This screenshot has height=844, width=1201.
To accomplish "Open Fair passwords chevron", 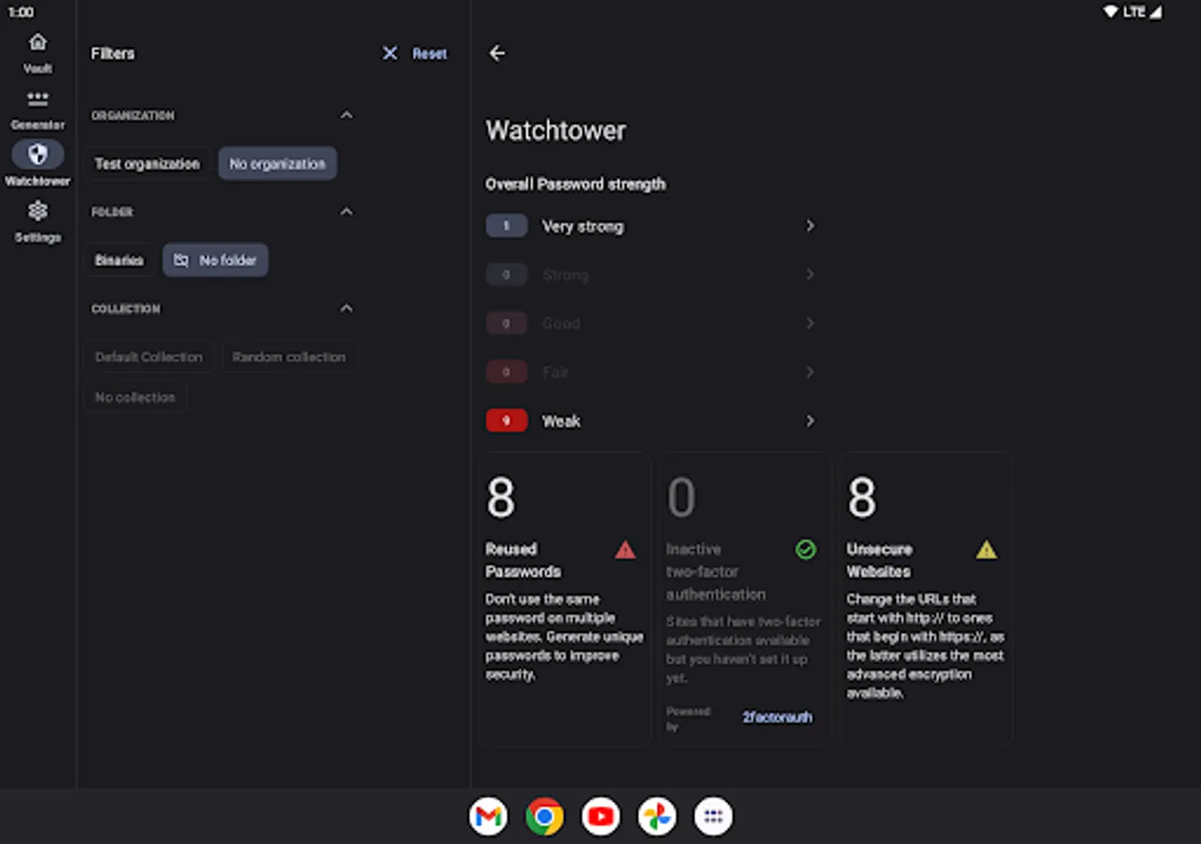I will point(810,372).
